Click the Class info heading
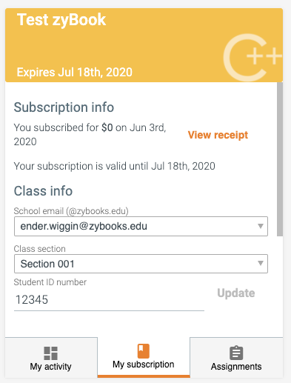 click(43, 191)
